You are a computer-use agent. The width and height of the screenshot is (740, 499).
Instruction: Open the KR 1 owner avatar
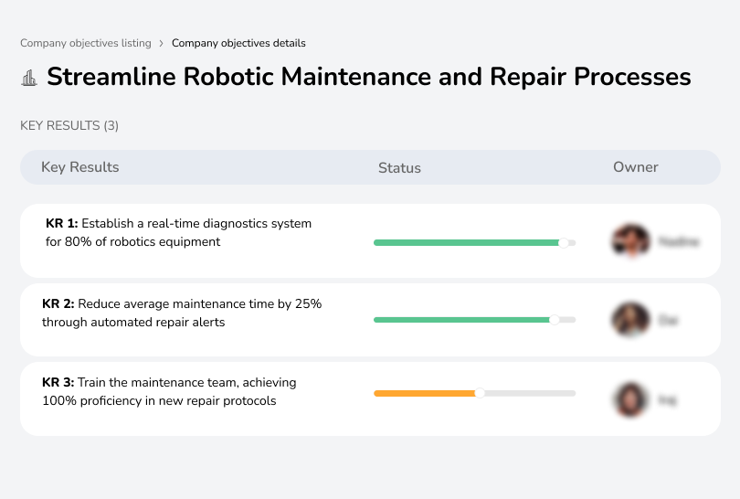click(x=630, y=241)
